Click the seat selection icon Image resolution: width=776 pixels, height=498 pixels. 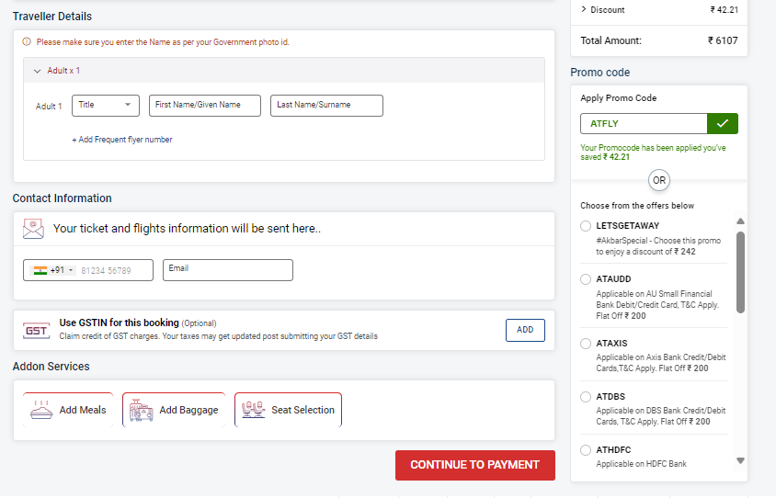253,410
